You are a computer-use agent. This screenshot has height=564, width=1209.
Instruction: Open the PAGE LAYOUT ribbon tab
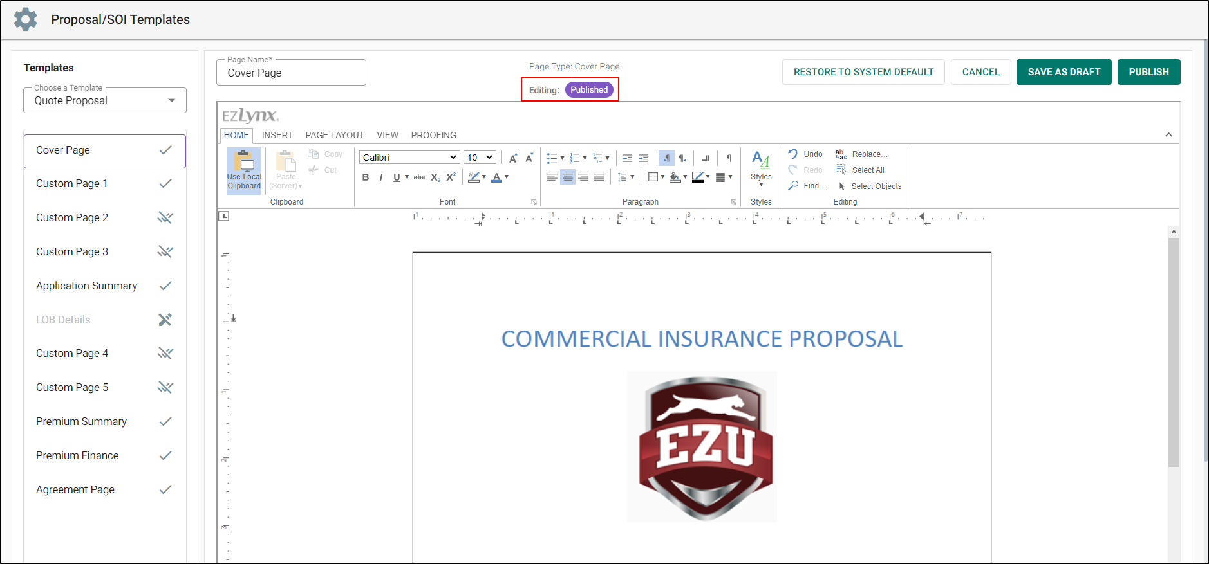pos(335,135)
